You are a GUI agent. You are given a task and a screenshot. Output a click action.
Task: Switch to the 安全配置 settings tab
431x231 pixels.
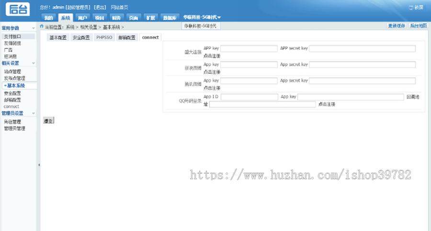[81, 37]
